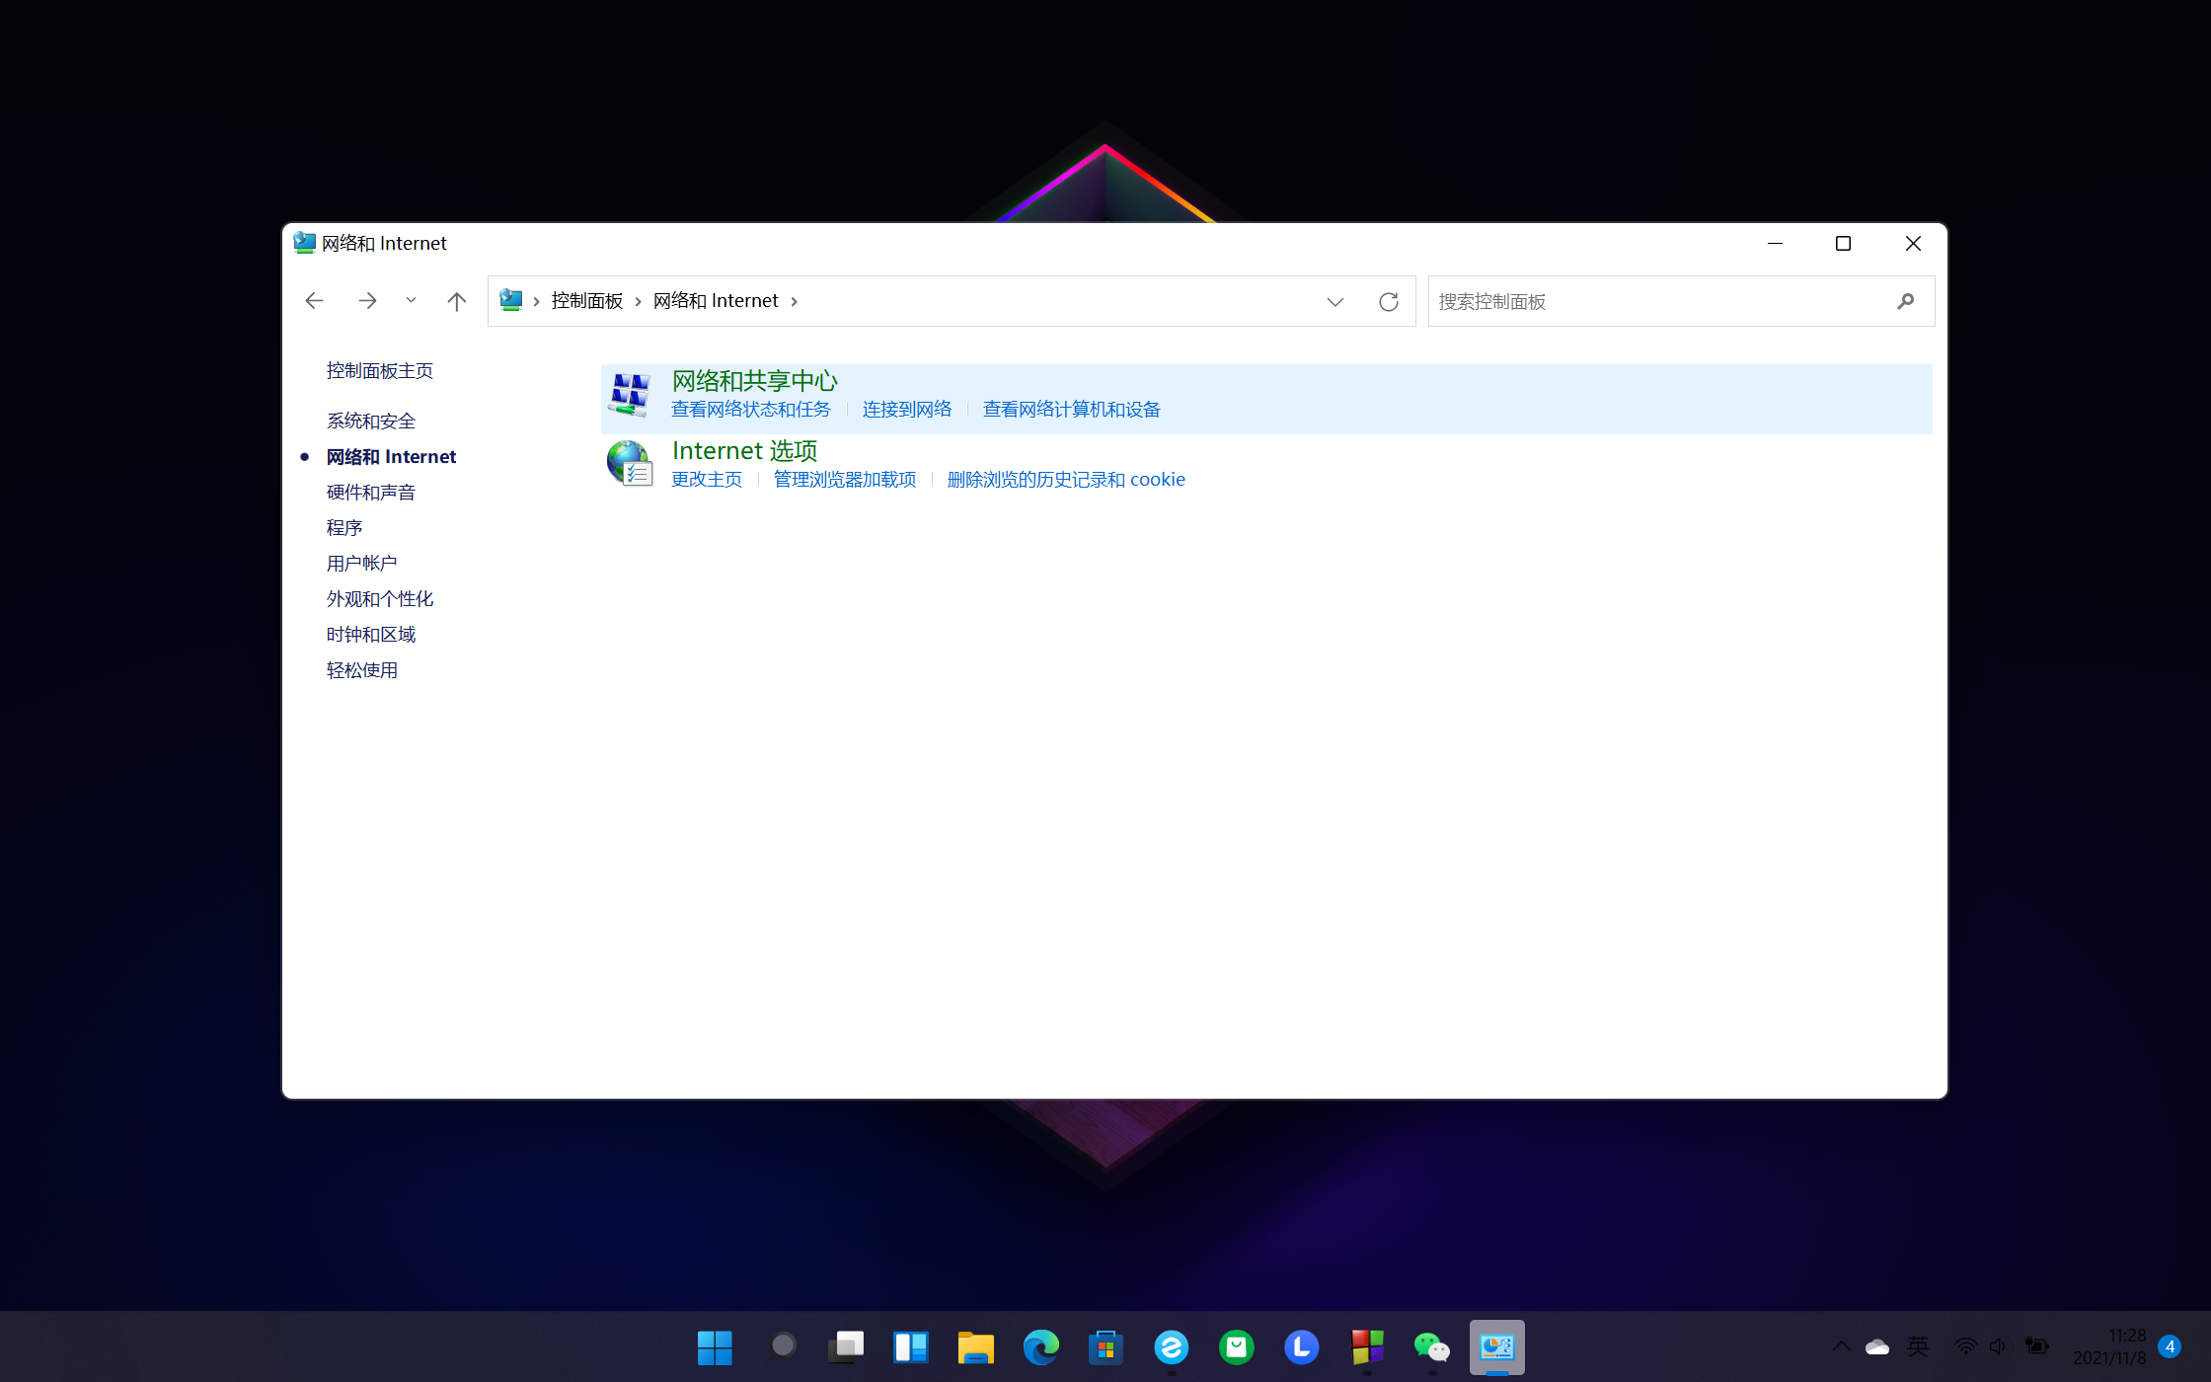Open recent locations dropdown arrow
Image resolution: width=2211 pixels, height=1382 pixels.
tap(411, 300)
